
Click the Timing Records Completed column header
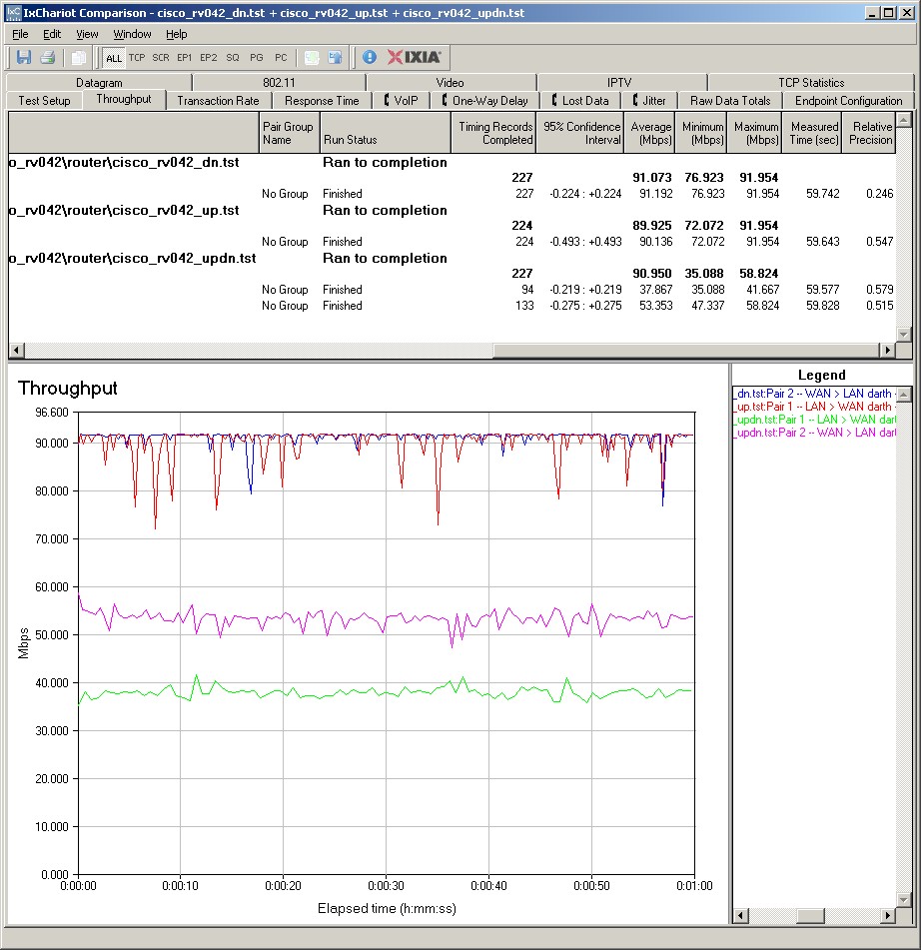(x=493, y=133)
